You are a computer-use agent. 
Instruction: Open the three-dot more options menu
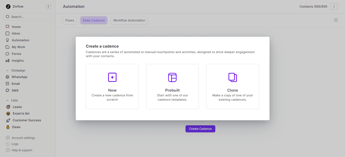click(334, 7)
